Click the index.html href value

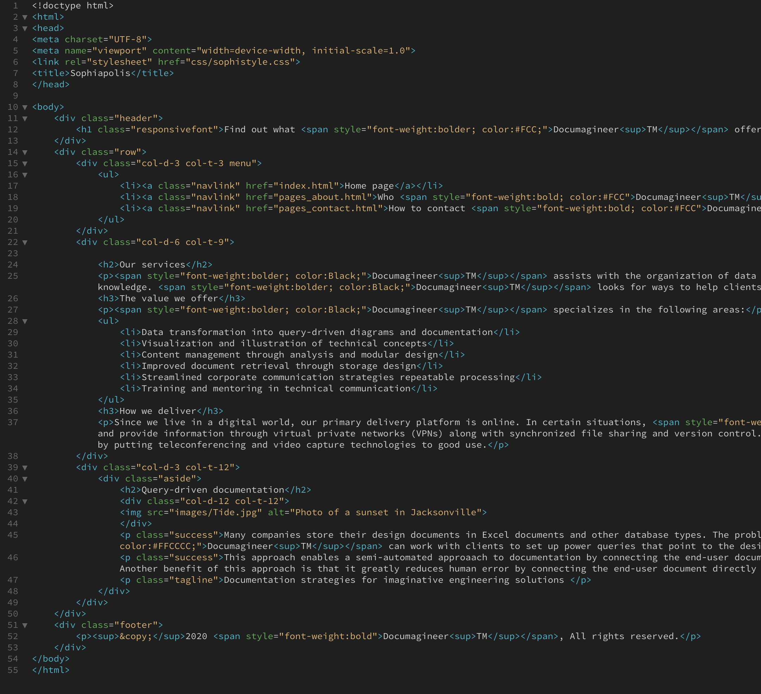pos(306,186)
